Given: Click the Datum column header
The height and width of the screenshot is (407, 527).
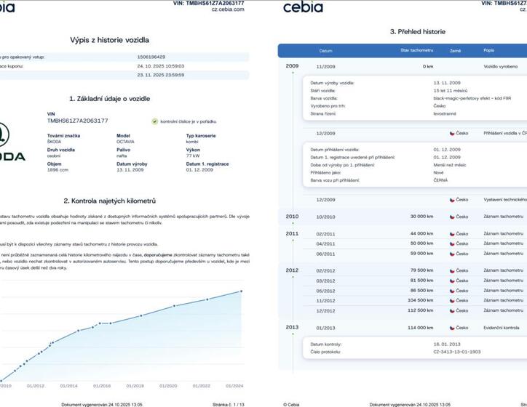Looking at the screenshot, I should [325, 51].
